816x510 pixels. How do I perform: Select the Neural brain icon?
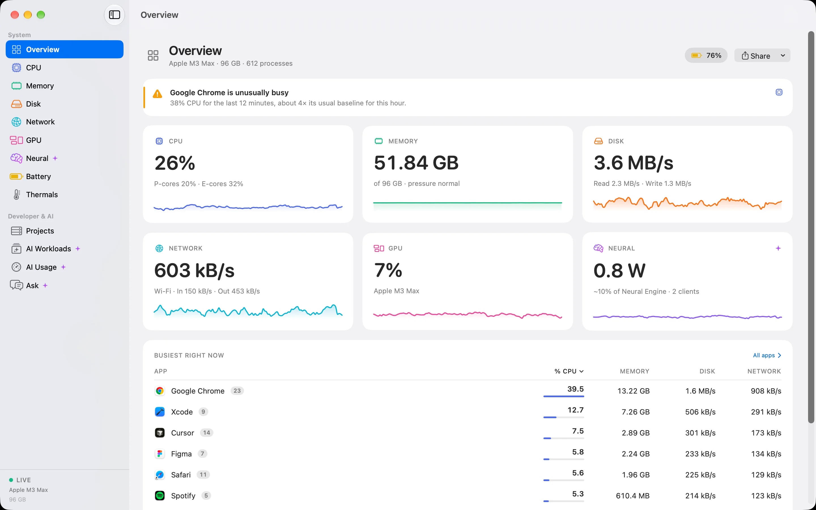click(x=16, y=158)
